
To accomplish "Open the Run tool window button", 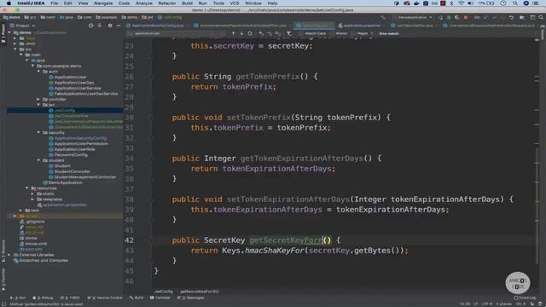I will (x=18, y=298).
